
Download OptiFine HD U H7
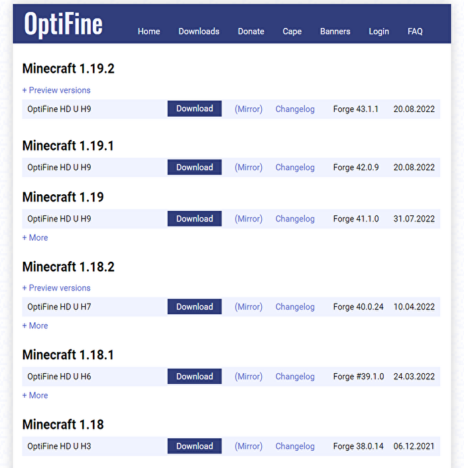[x=195, y=306]
